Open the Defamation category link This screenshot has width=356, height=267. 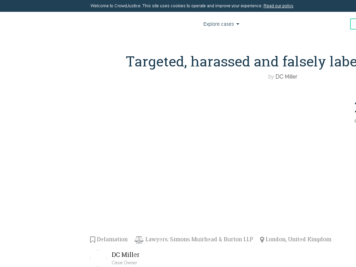click(112, 239)
